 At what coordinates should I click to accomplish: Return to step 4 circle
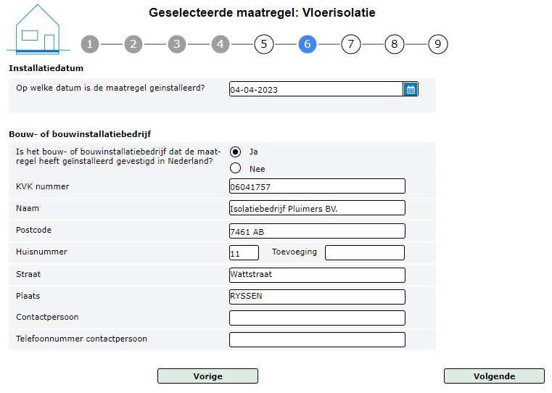[x=221, y=44]
